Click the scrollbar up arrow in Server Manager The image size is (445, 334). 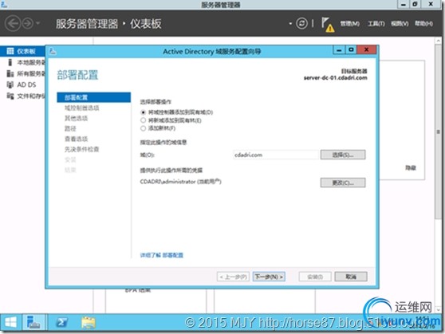coord(438,41)
